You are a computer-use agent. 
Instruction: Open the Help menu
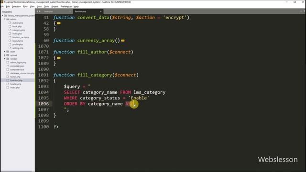point(76,6)
